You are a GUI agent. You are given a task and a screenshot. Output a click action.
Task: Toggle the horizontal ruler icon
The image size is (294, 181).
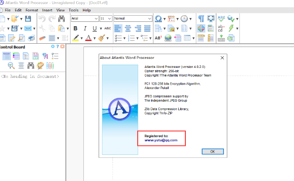click(201, 38)
